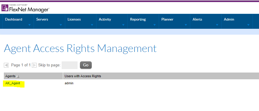Focus the Skip to page field
The height and width of the screenshot is (111, 259).
[70, 65]
